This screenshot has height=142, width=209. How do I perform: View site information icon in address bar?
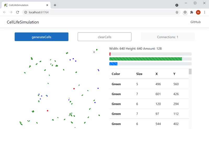(25, 12)
